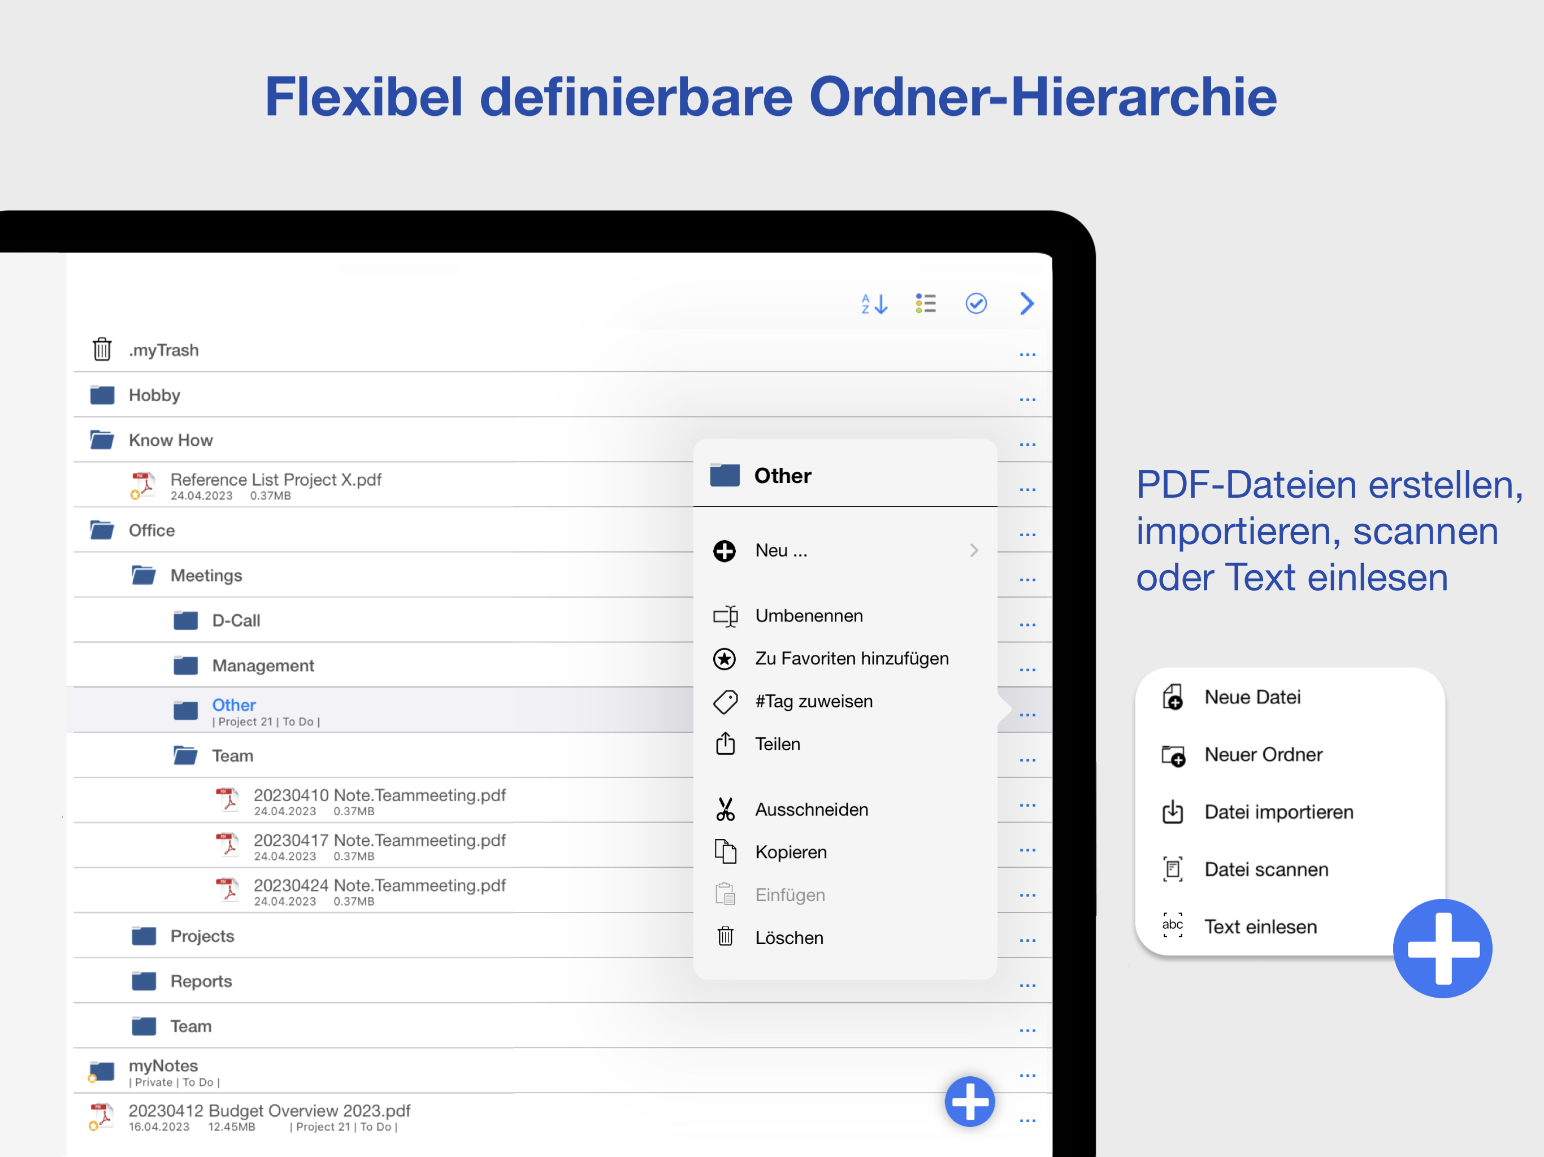1544x1157 pixels.
Task: Open the Management folder icon
Action: pos(185,665)
